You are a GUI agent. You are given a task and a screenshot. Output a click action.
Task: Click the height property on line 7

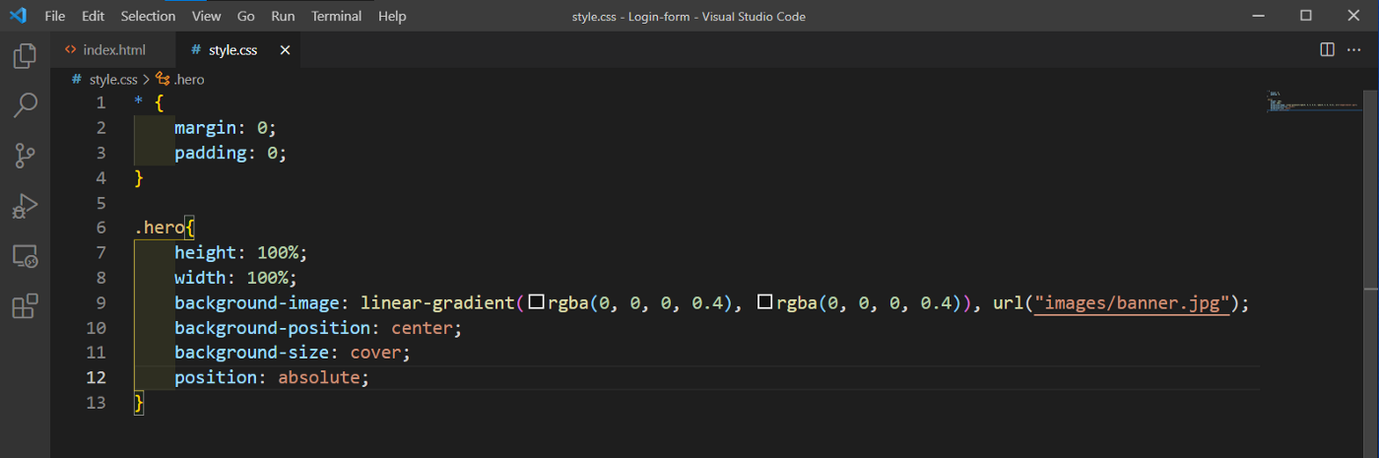pyautogui.click(x=205, y=253)
